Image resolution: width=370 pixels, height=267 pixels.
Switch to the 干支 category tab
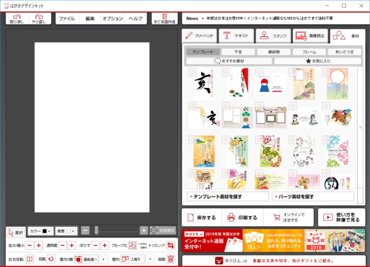pyautogui.click(x=238, y=52)
